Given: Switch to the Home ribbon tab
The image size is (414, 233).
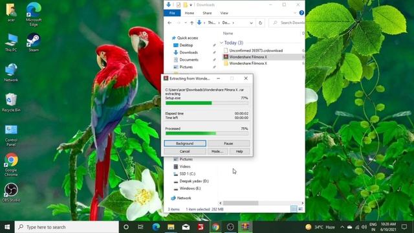Looking at the screenshot, I should 190,13.
